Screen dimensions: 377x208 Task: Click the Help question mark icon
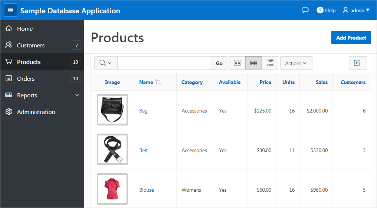coord(320,10)
